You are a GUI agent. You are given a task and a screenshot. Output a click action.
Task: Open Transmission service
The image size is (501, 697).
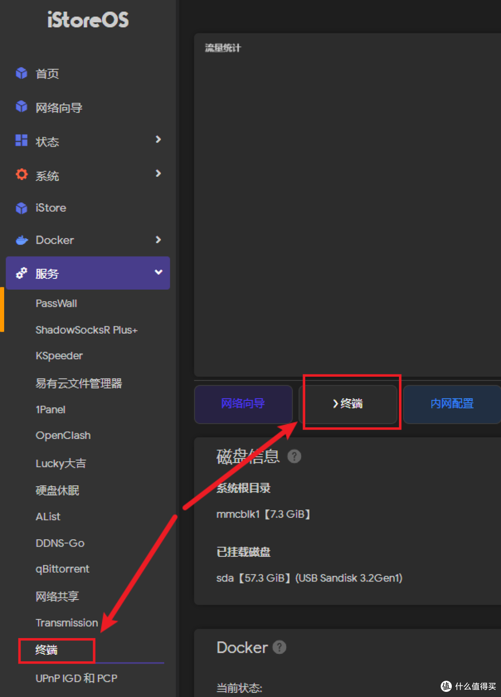tap(67, 623)
